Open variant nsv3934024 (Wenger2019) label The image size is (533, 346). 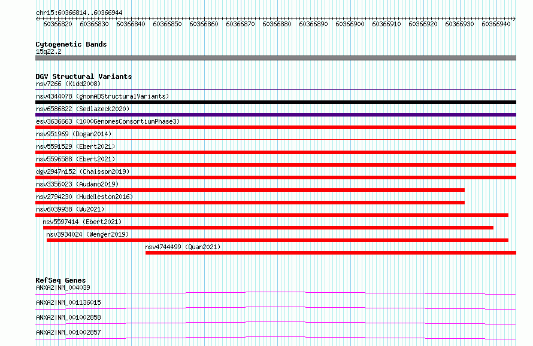87,234
